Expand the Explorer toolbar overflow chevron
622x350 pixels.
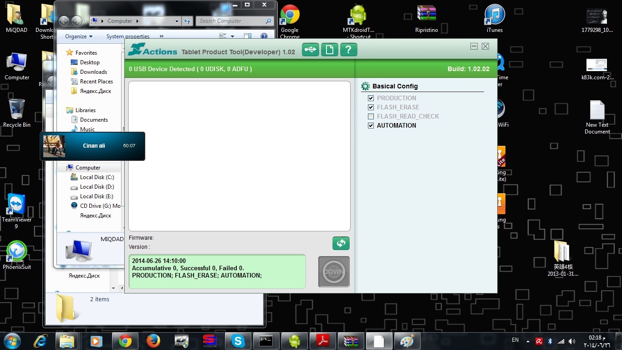coord(161,36)
